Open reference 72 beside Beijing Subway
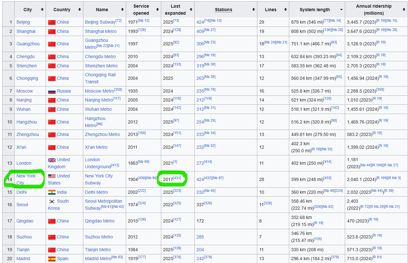Image resolution: width=408 pixels, height=263 pixels. [x=118, y=21]
